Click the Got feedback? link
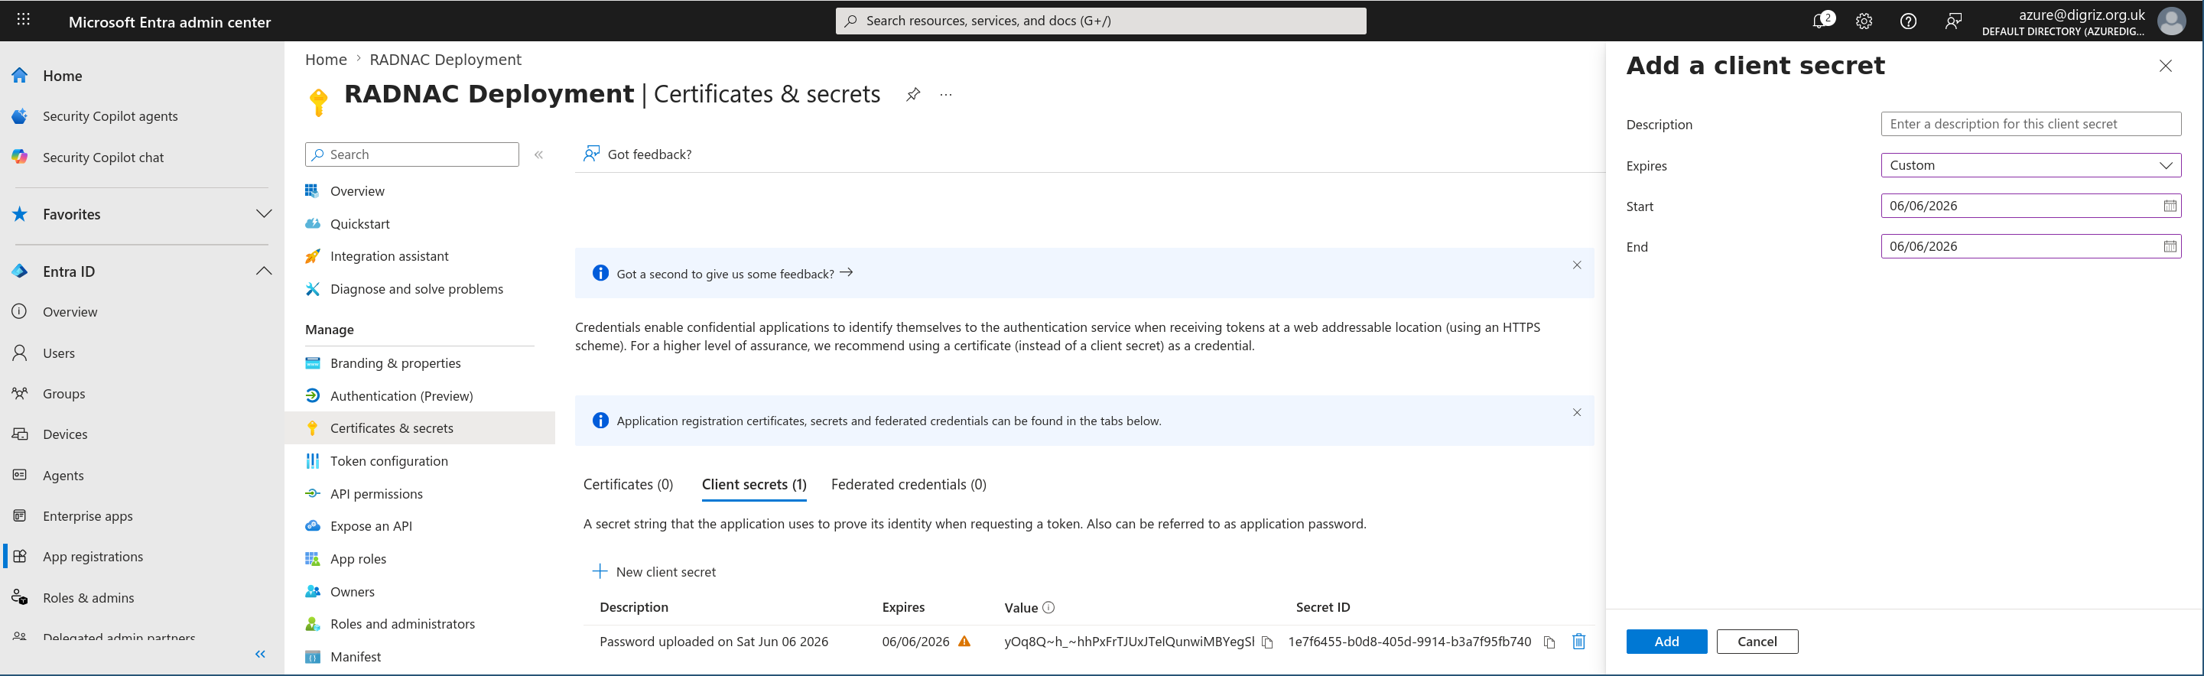Screen dimensions: 2204x676 637,154
